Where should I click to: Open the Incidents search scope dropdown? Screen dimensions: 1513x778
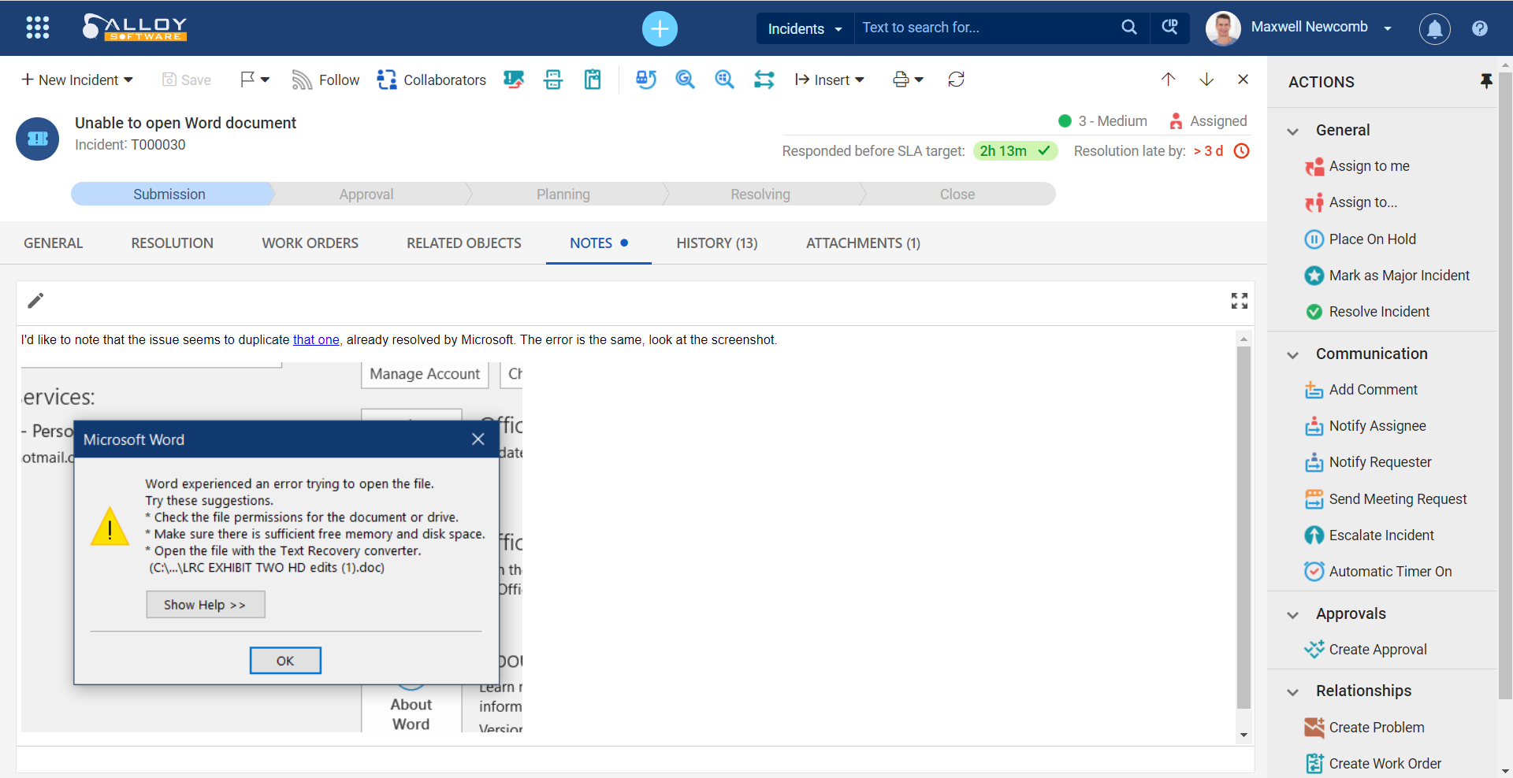click(x=805, y=29)
